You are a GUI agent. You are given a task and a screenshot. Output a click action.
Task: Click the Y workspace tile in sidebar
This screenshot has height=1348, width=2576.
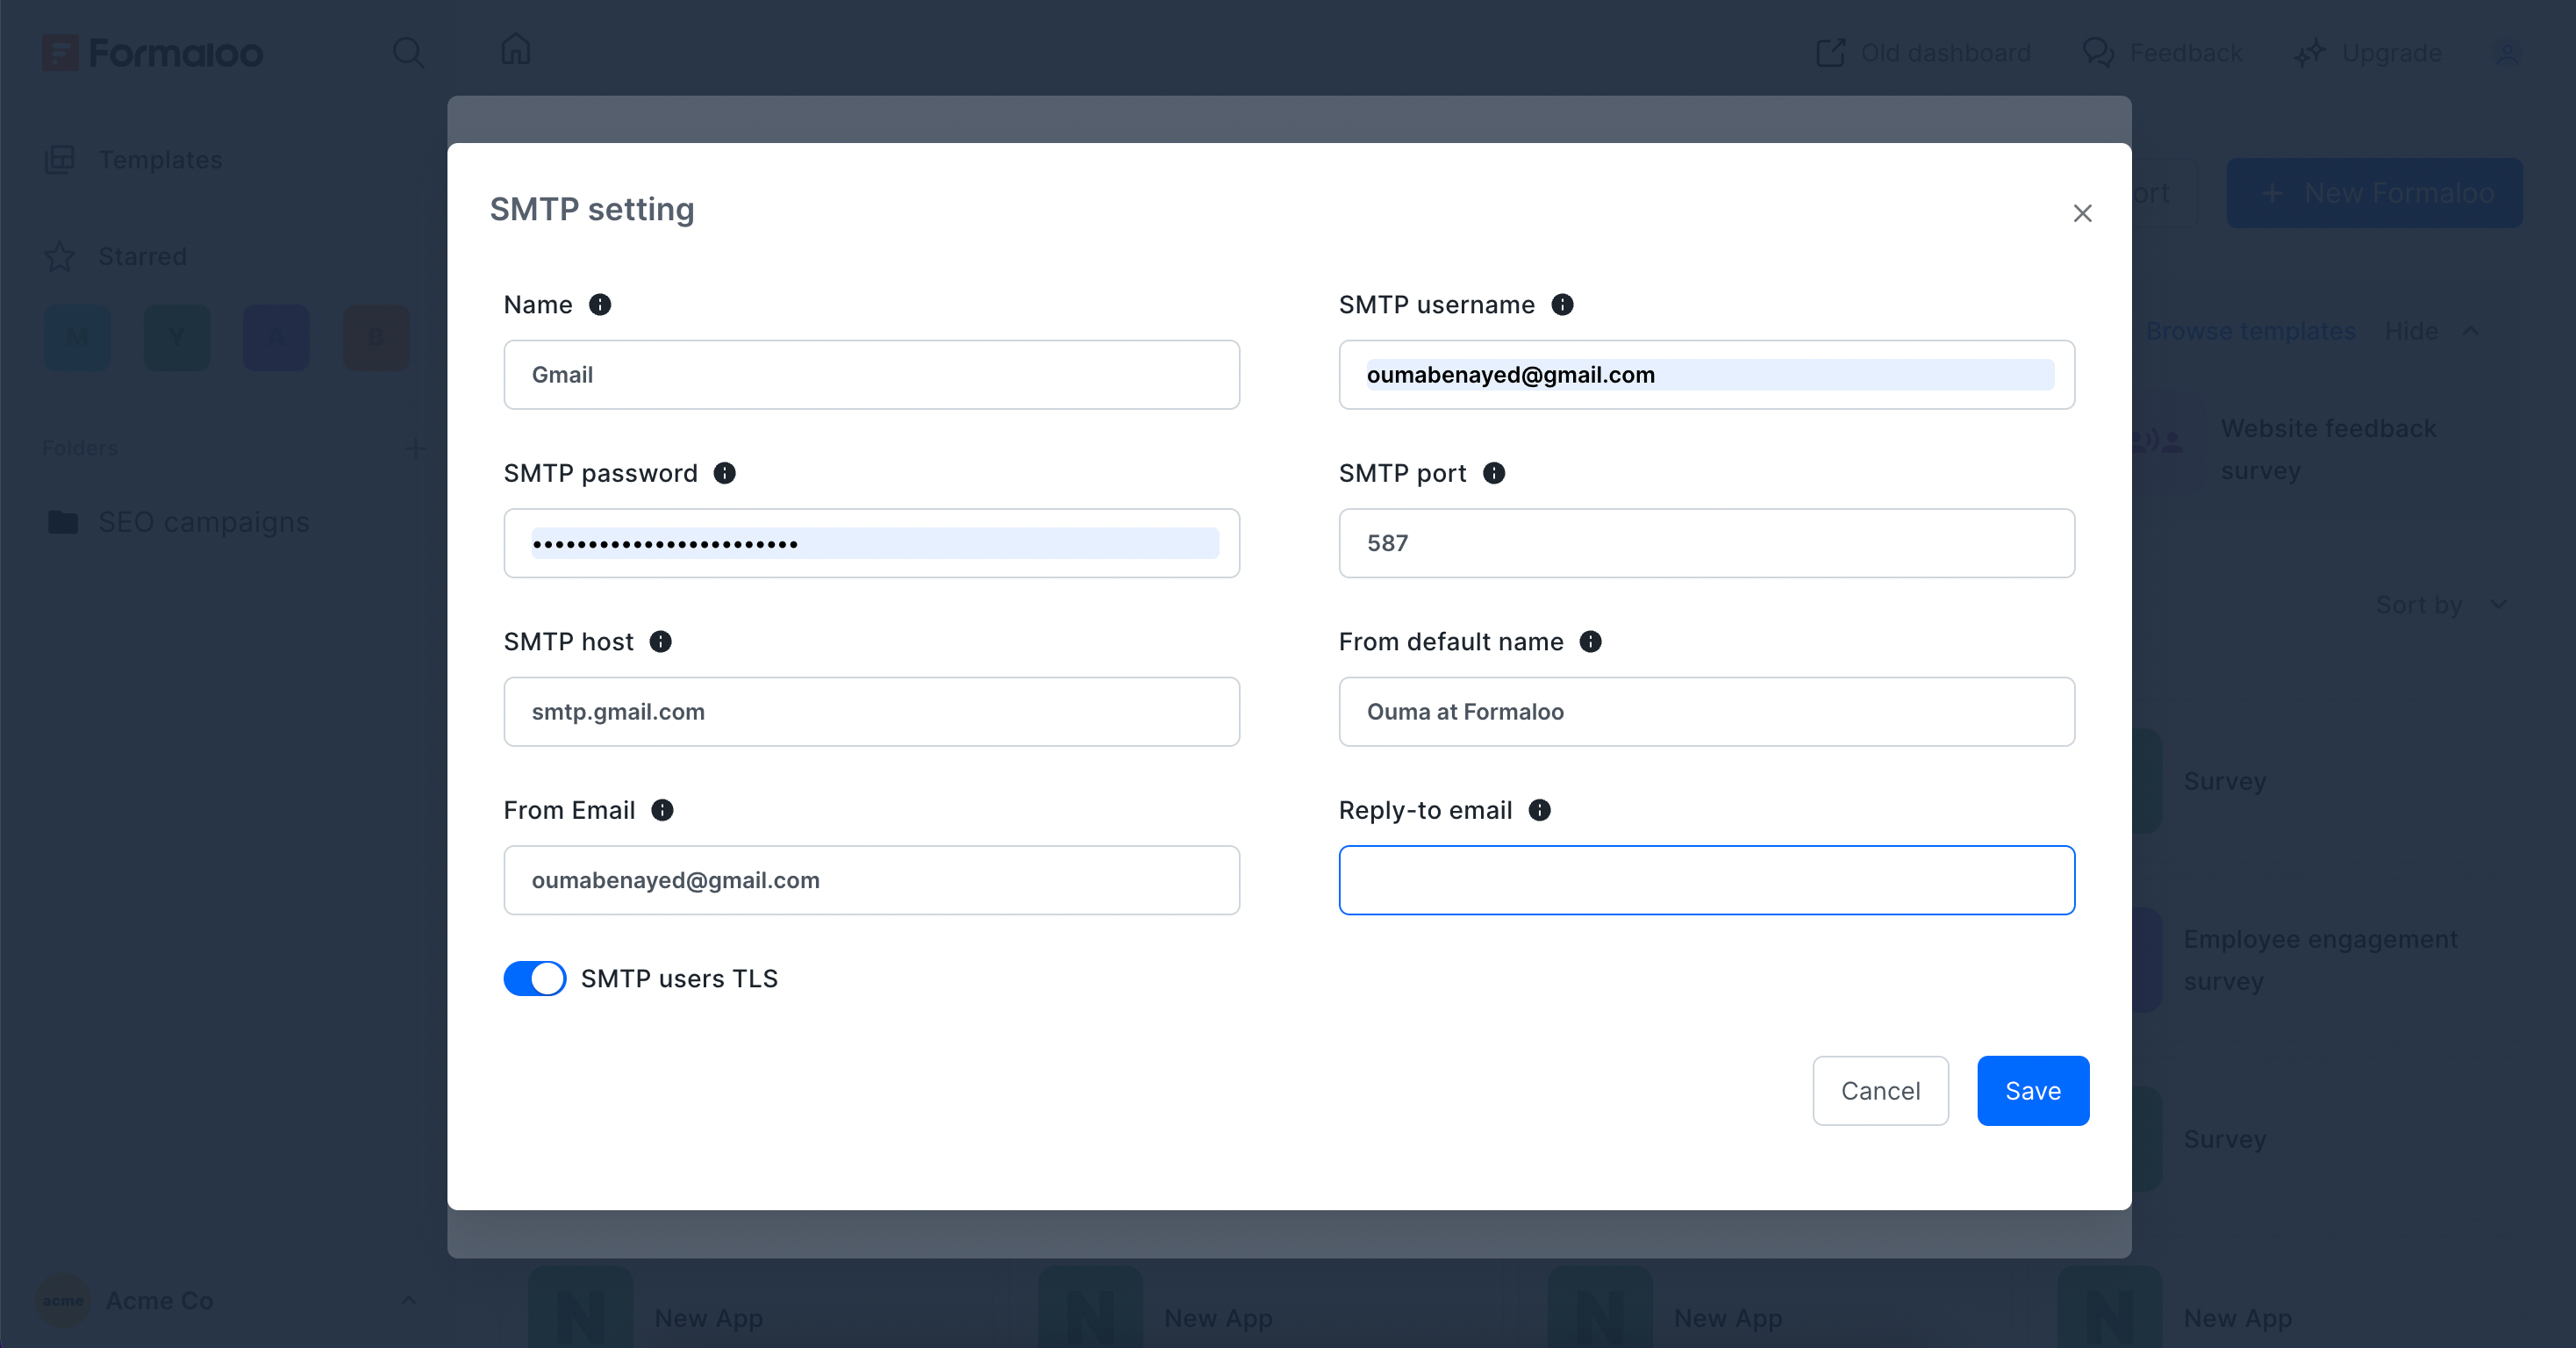(177, 338)
